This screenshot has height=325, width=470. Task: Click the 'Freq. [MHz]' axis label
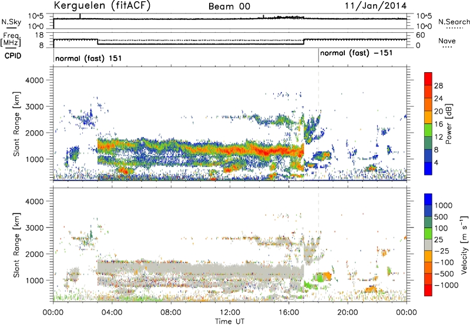11,39
